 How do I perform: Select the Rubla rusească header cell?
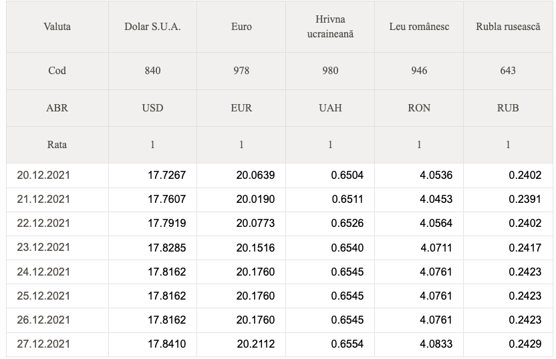508,27
